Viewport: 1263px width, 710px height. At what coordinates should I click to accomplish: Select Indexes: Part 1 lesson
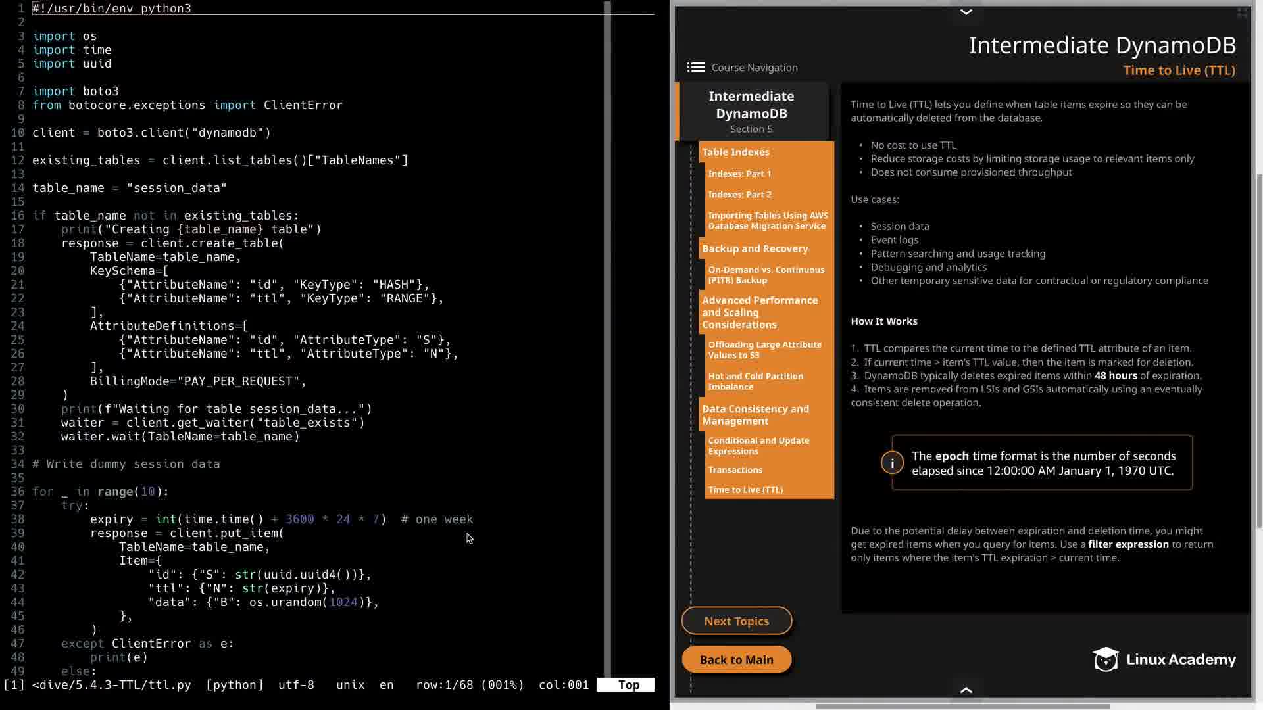(739, 174)
